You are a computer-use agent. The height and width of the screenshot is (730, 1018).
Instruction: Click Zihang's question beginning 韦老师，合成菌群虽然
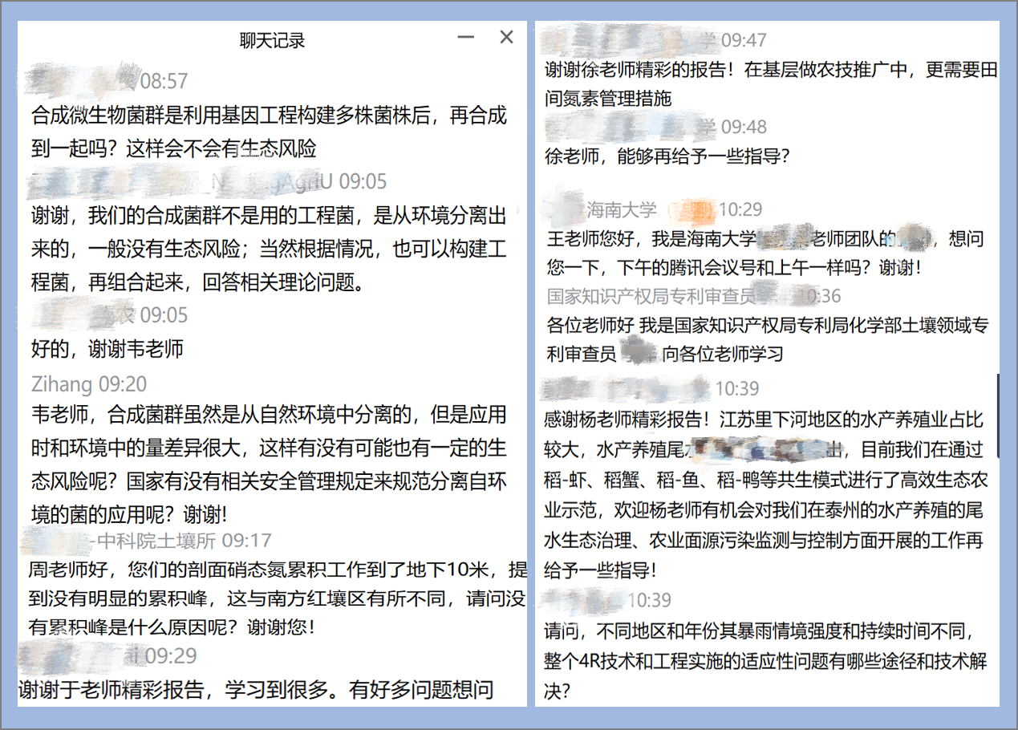pyautogui.click(x=269, y=464)
